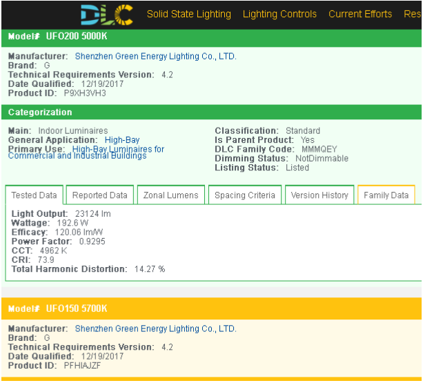Select the Tested Data tab

coord(34,195)
